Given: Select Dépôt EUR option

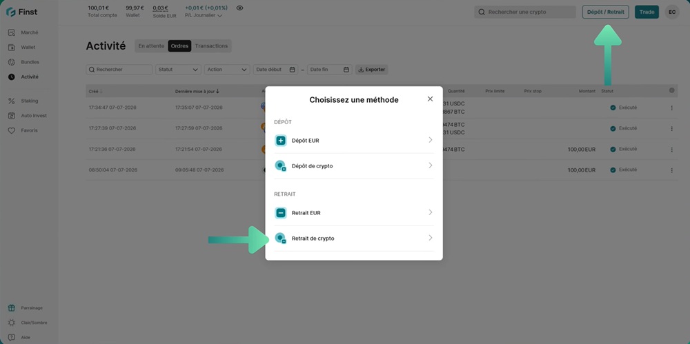Looking at the screenshot, I should pyautogui.click(x=354, y=141).
